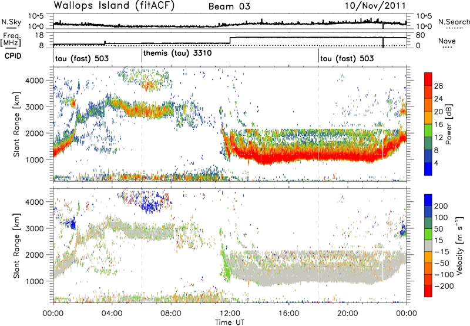The image size is (470, 326).
Task: Click 'Slant Range [km]' label of velocity panel
Action: coord(16,245)
